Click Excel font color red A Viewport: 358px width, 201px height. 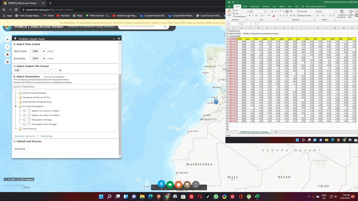pyautogui.click(x=273, y=16)
